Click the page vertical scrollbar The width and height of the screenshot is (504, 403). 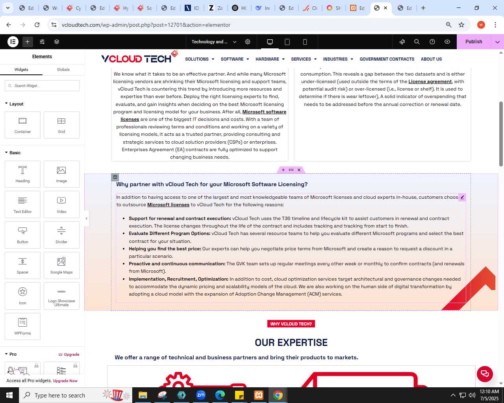click(501, 134)
